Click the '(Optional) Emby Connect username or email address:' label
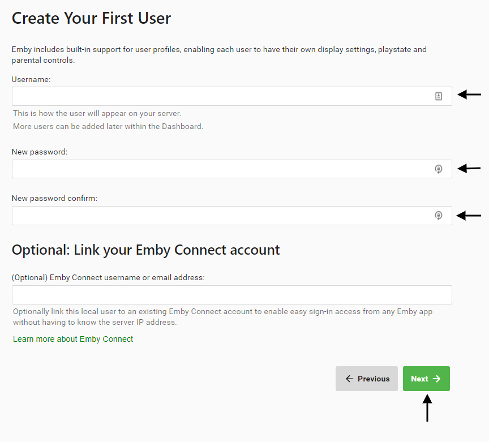Viewport: 489px width, 442px height. click(x=108, y=278)
